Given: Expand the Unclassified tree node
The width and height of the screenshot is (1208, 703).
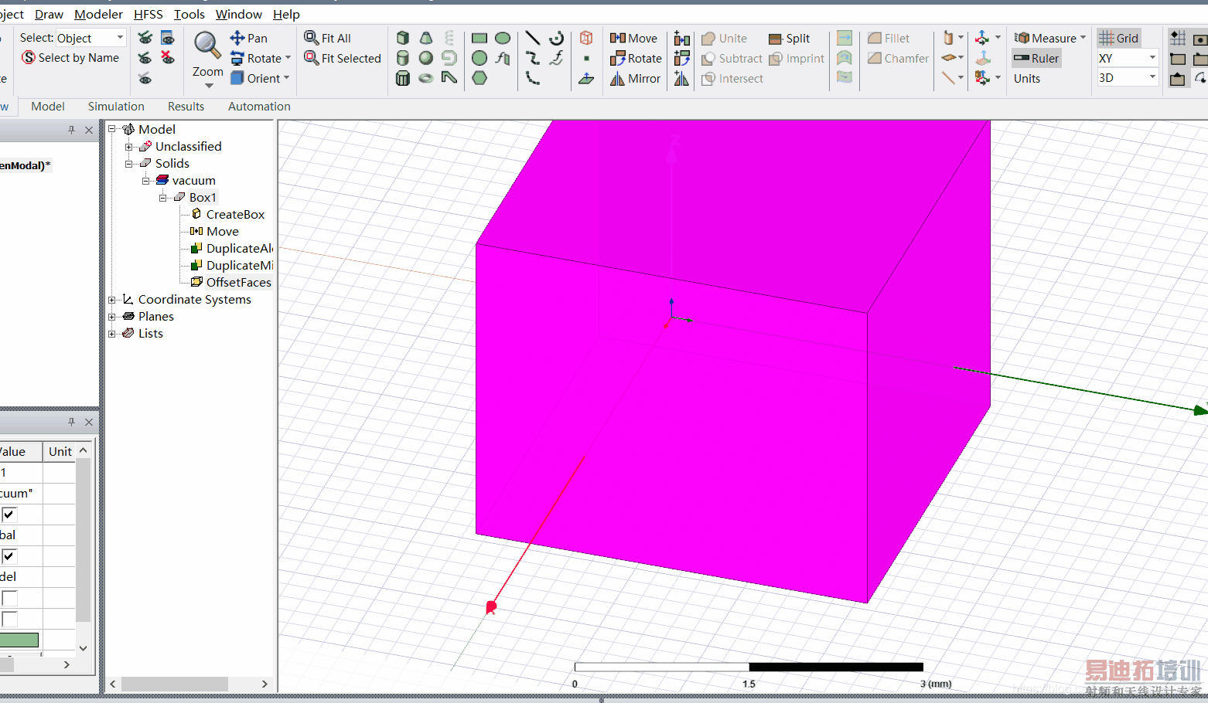Looking at the screenshot, I should click(x=129, y=147).
